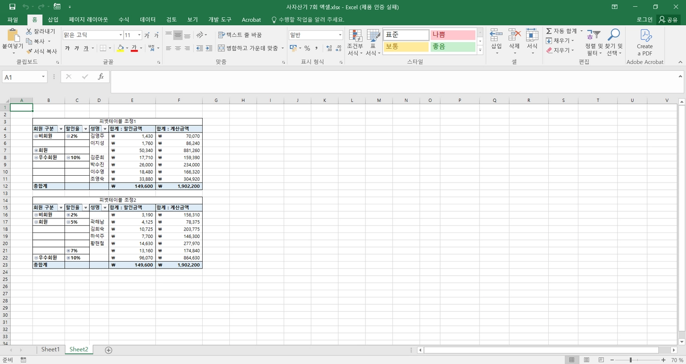
Task: Toggle bold formatting
Action: [67, 48]
